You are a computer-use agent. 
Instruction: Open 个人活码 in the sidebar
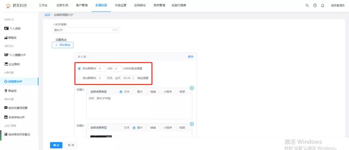15,28
